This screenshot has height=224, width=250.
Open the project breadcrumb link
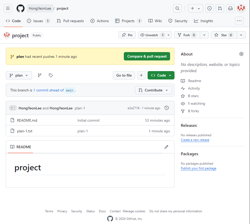[x=62, y=8]
